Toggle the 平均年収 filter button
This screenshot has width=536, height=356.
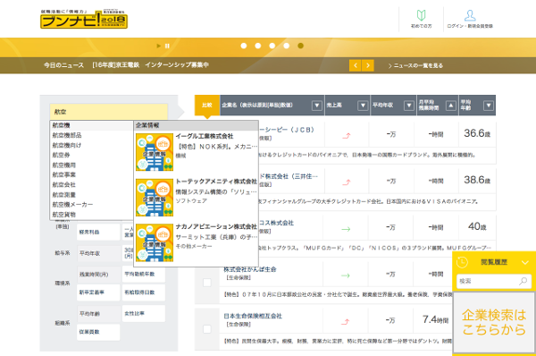coord(98,253)
